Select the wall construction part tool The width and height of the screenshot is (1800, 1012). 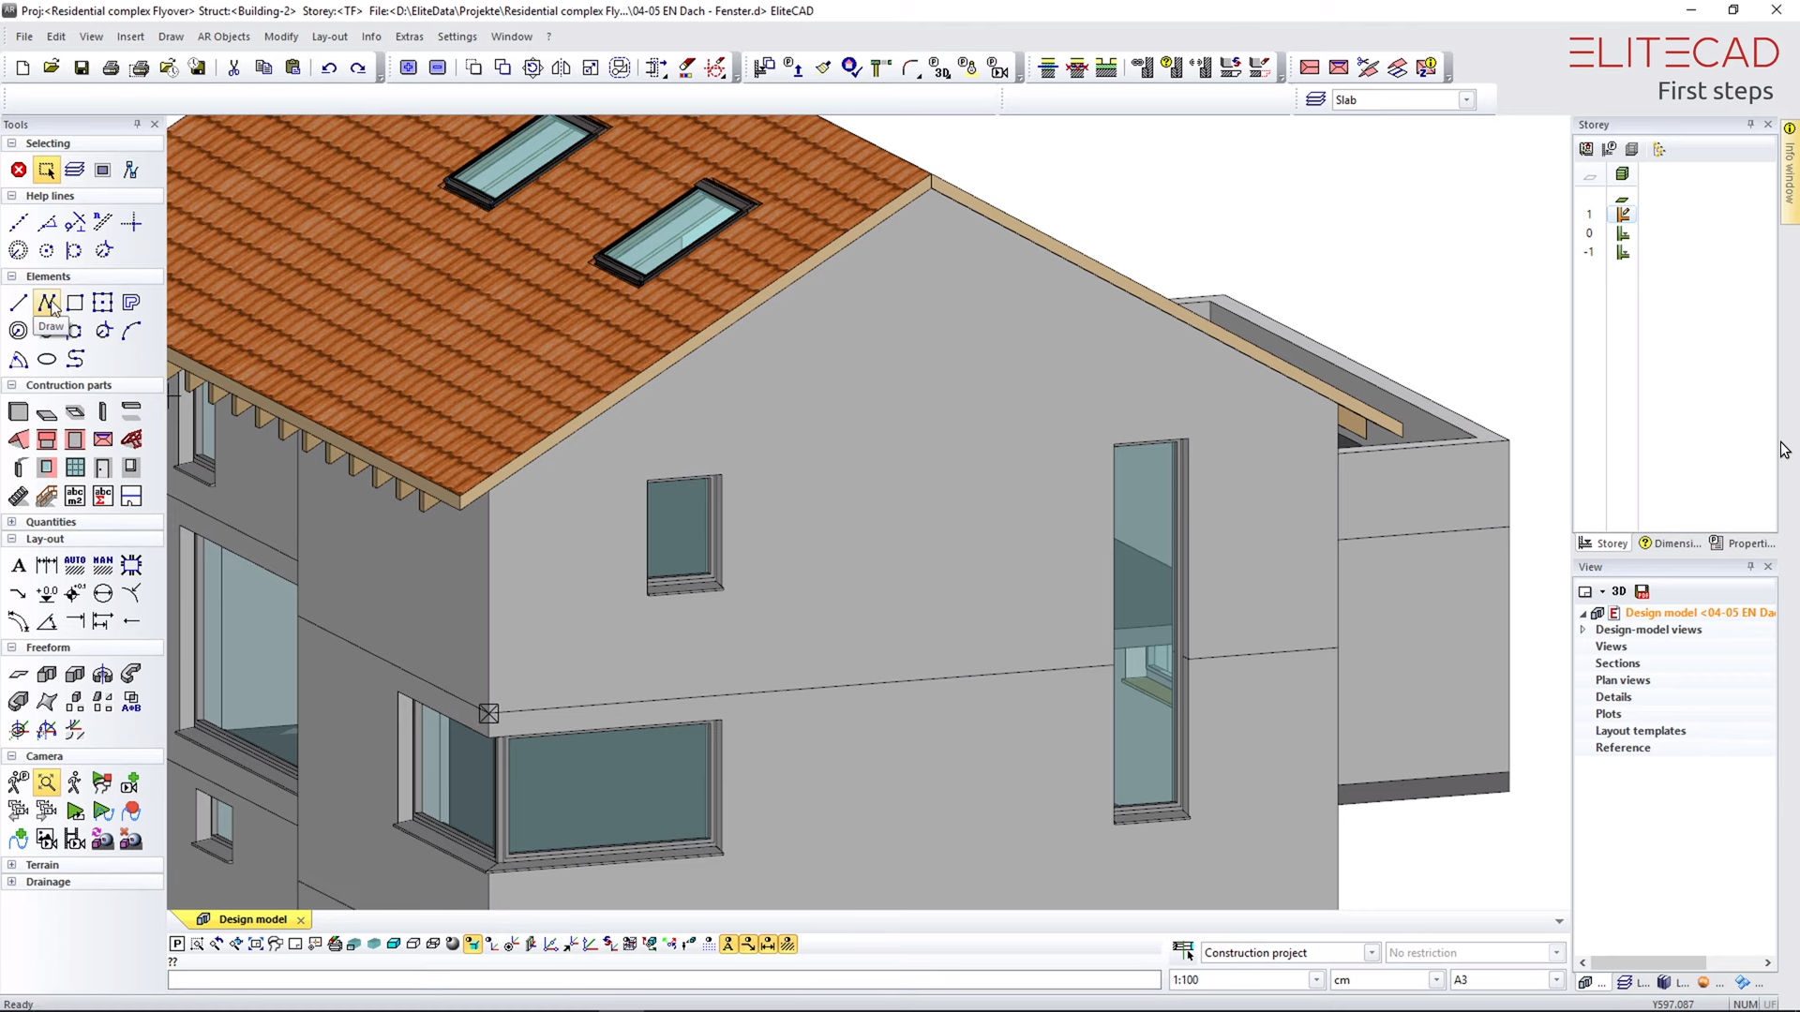tap(18, 411)
